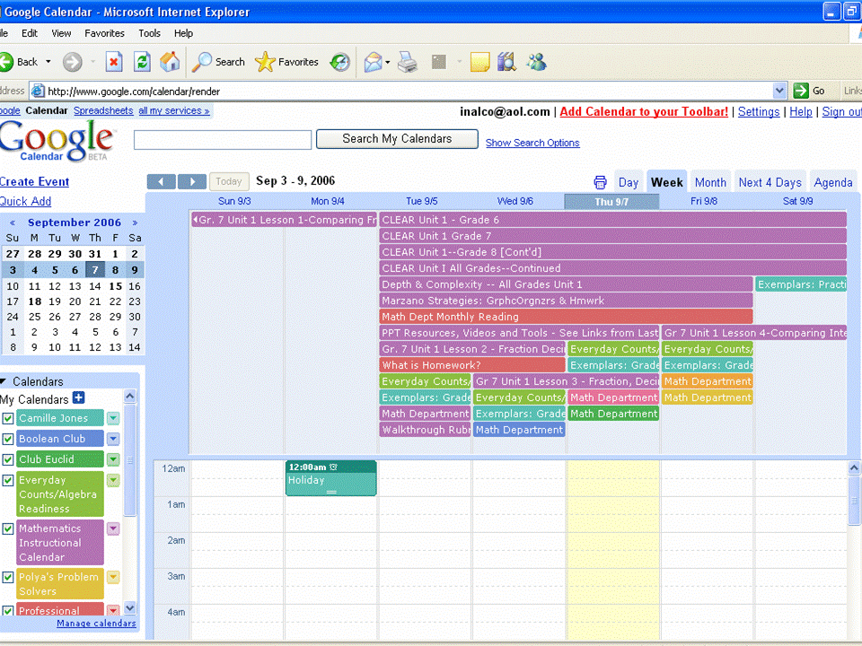Open Favorites star in browser toolbar
862x646 pixels.
(265, 62)
